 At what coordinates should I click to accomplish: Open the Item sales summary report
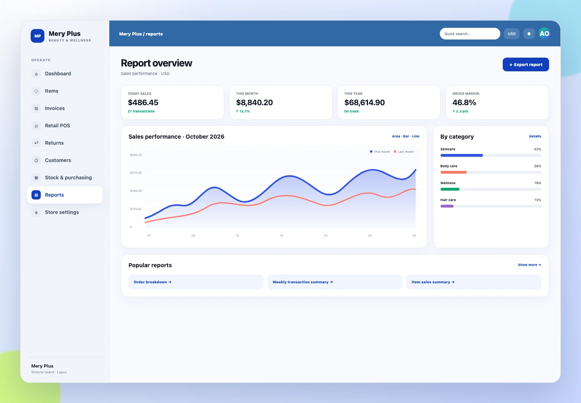coord(474,282)
